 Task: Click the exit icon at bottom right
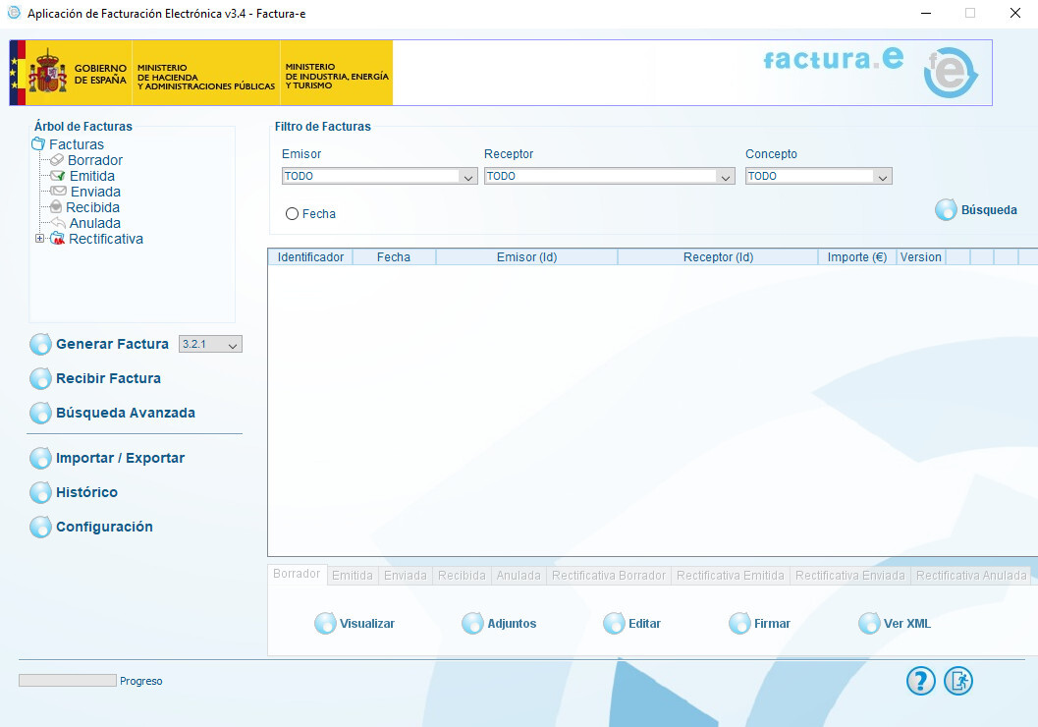tap(957, 680)
